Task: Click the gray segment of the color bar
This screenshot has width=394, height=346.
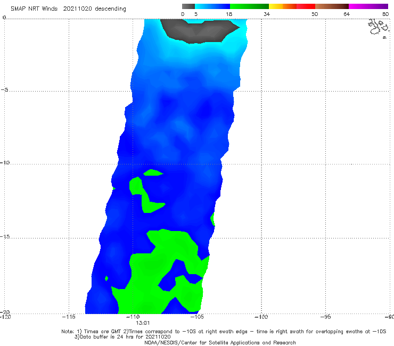Action: [x=188, y=6]
